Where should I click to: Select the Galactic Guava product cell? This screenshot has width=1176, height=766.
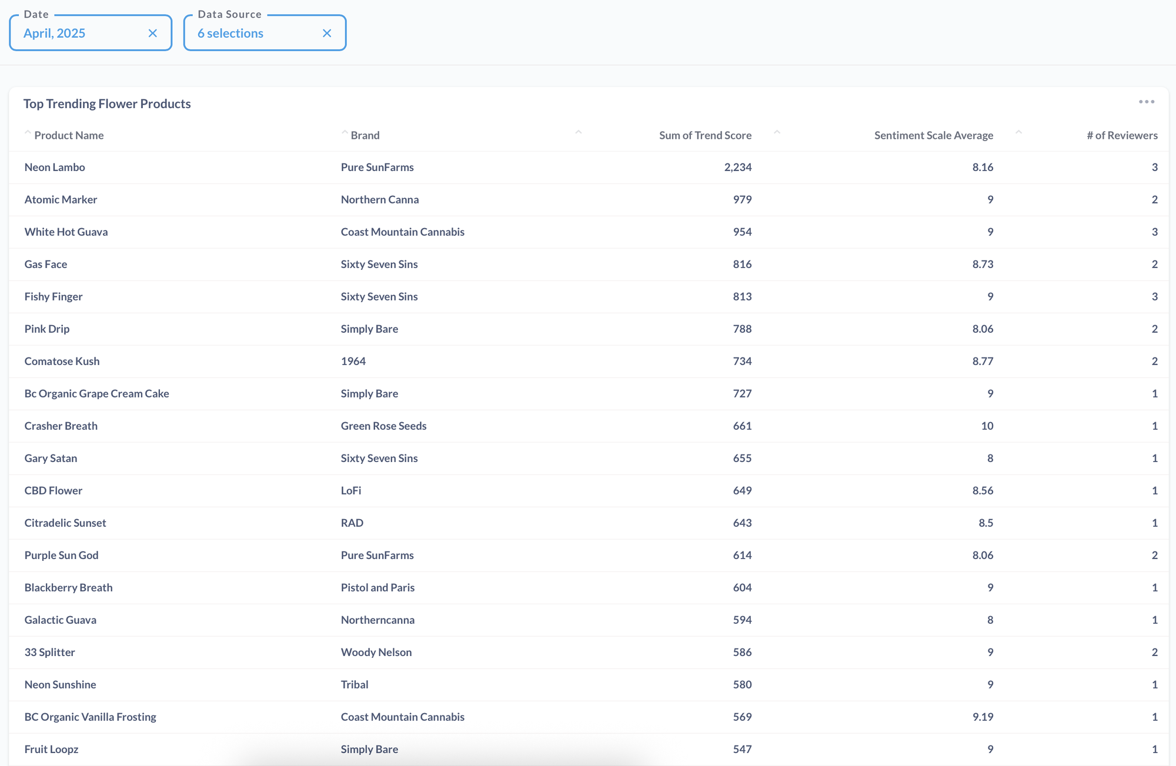(60, 620)
